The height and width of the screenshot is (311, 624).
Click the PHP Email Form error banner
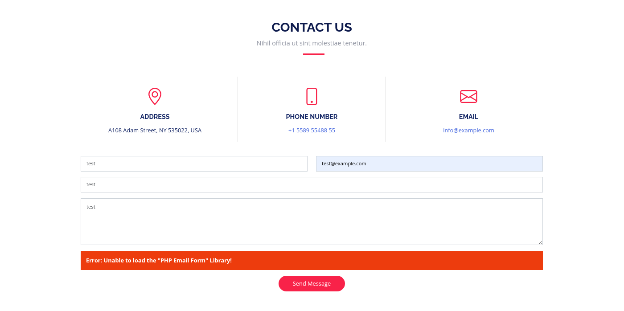click(312, 260)
